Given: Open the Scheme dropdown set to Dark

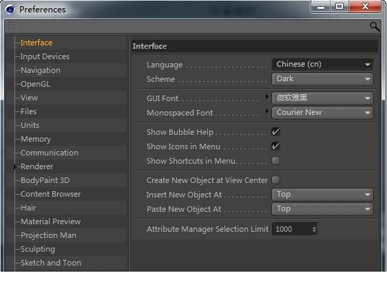Looking at the screenshot, I should [322, 79].
